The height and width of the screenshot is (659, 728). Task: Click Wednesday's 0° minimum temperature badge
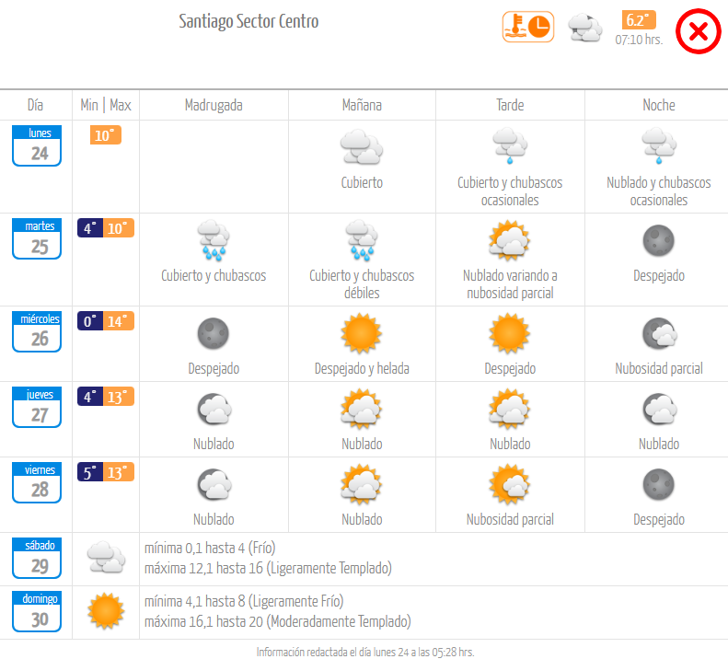90,321
